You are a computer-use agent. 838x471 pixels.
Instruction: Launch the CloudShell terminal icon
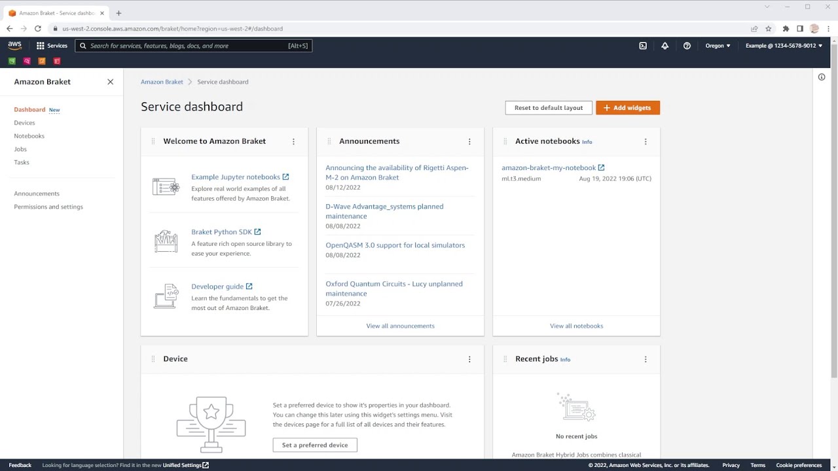[643, 46]
